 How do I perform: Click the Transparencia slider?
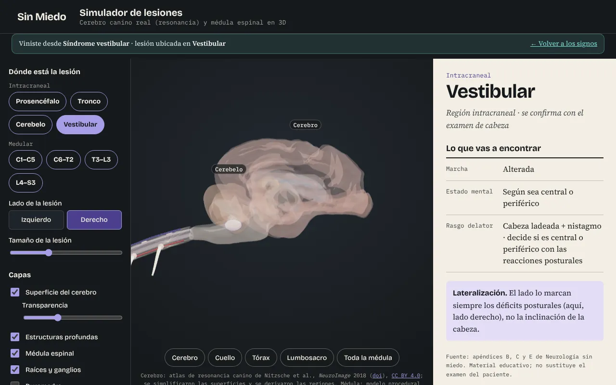(x=73, y=318)
